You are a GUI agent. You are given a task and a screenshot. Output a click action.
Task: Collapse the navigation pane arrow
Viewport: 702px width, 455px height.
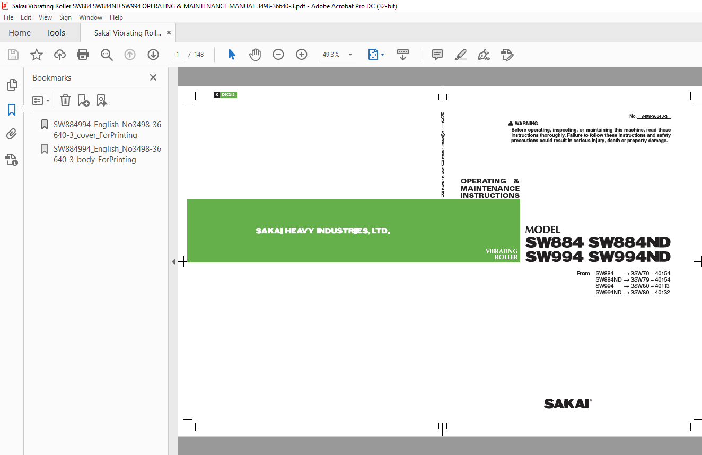pos(173,261)
